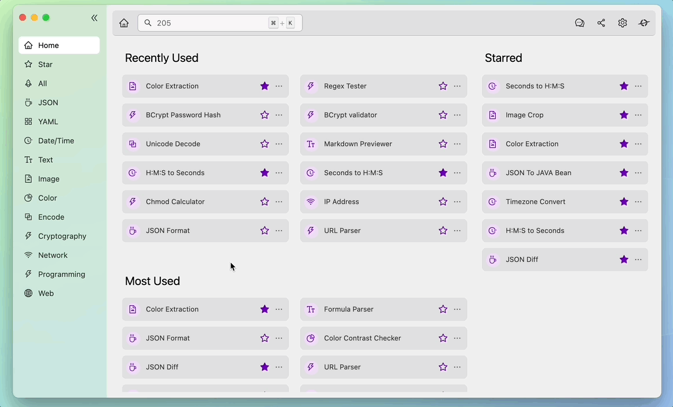Open the All category in the sidebar
Viewport: 673px width, 407px height.
click(59, 84)
